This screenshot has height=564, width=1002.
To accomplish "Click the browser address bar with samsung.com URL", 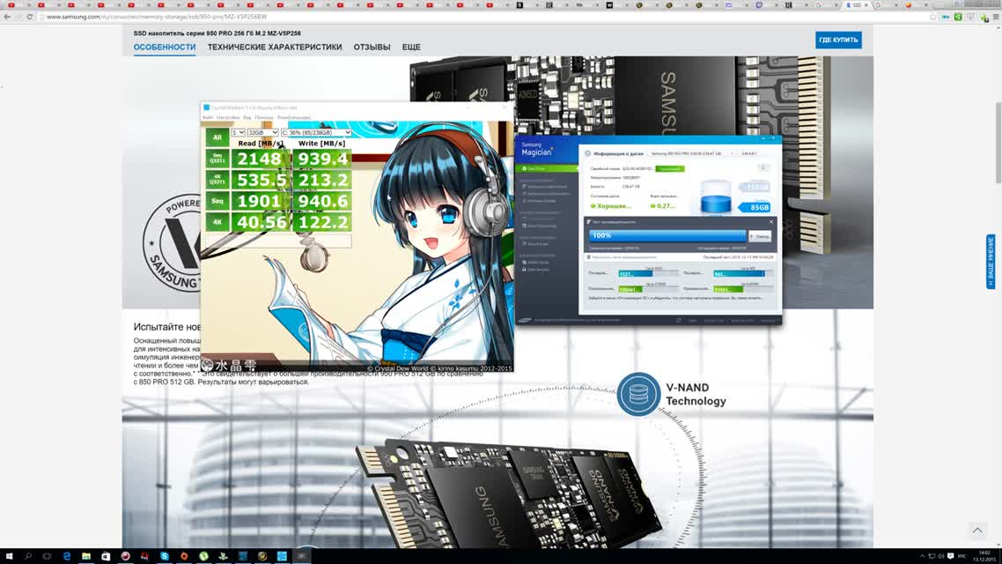I will [x=486, y=17].
